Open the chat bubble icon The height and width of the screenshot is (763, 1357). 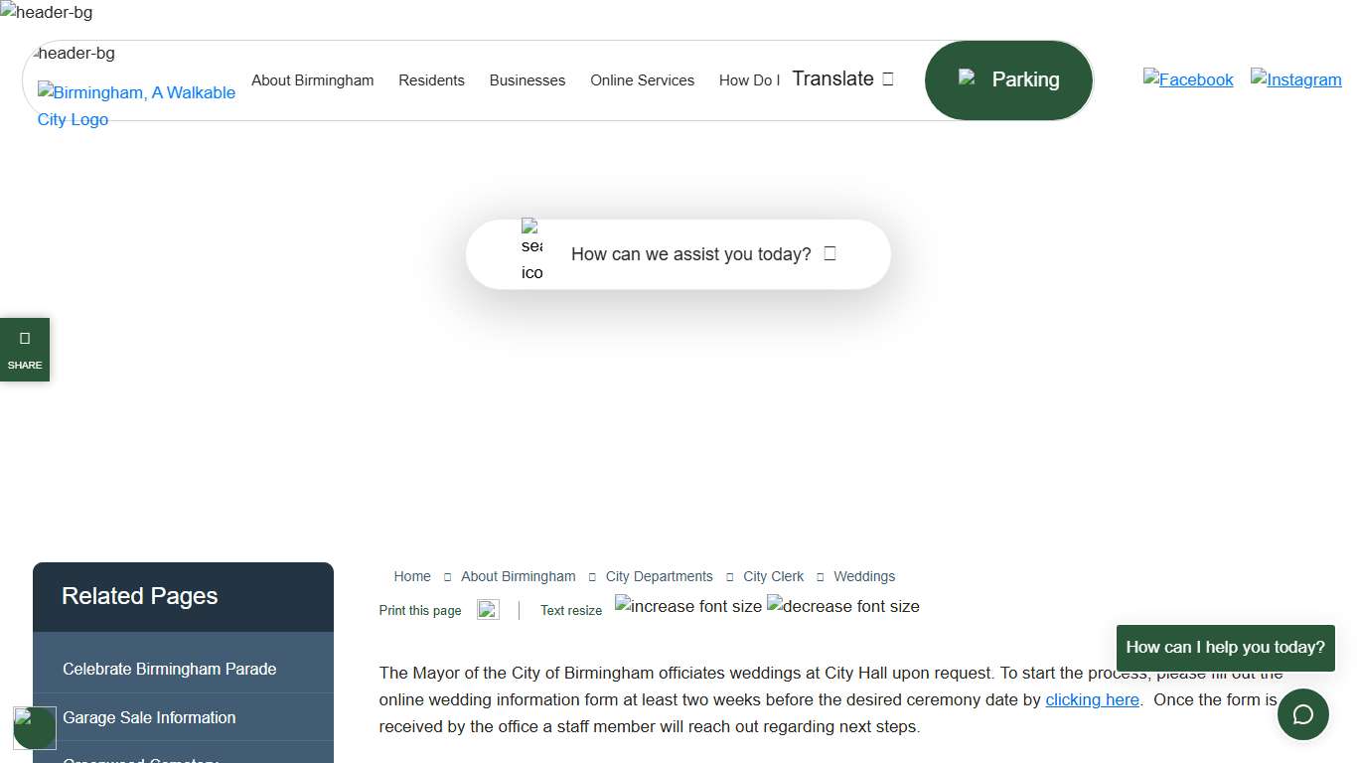pyautogui.click(x=1302, y=714)
